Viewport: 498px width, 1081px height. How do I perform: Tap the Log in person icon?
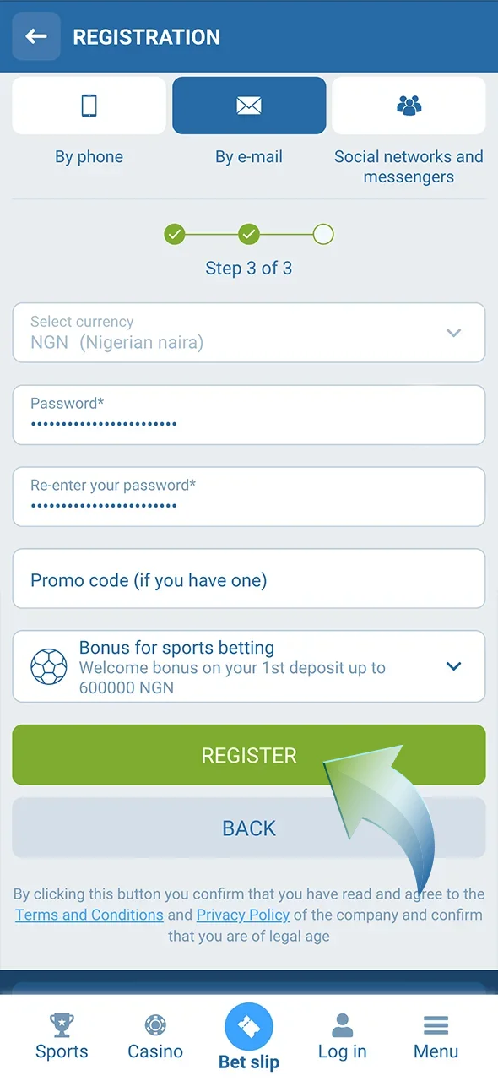pos(342,1025)
